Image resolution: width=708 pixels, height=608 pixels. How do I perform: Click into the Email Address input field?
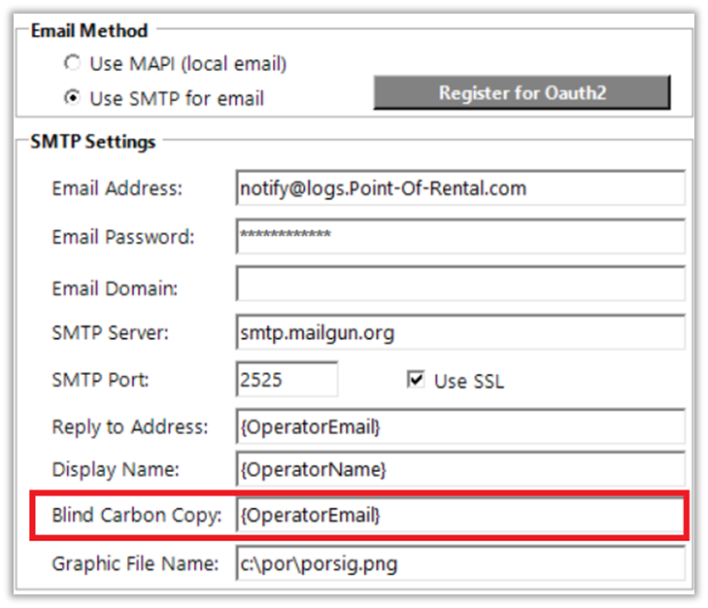[x=460, y=188]
